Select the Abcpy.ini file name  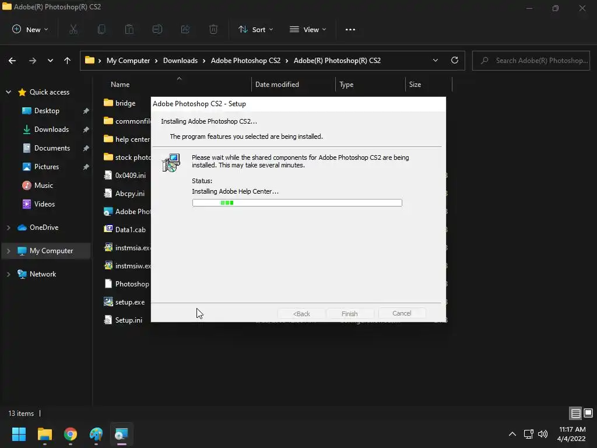point(130,194)
